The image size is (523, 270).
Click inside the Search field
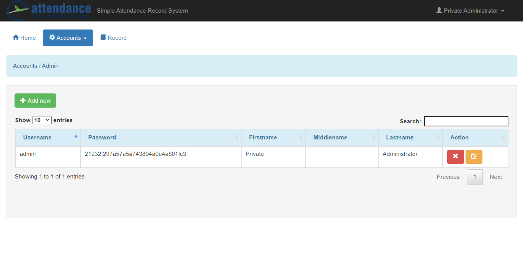coord(466,121)
